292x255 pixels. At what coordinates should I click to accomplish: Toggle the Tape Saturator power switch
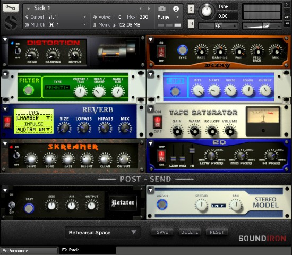tap(158, 122)
